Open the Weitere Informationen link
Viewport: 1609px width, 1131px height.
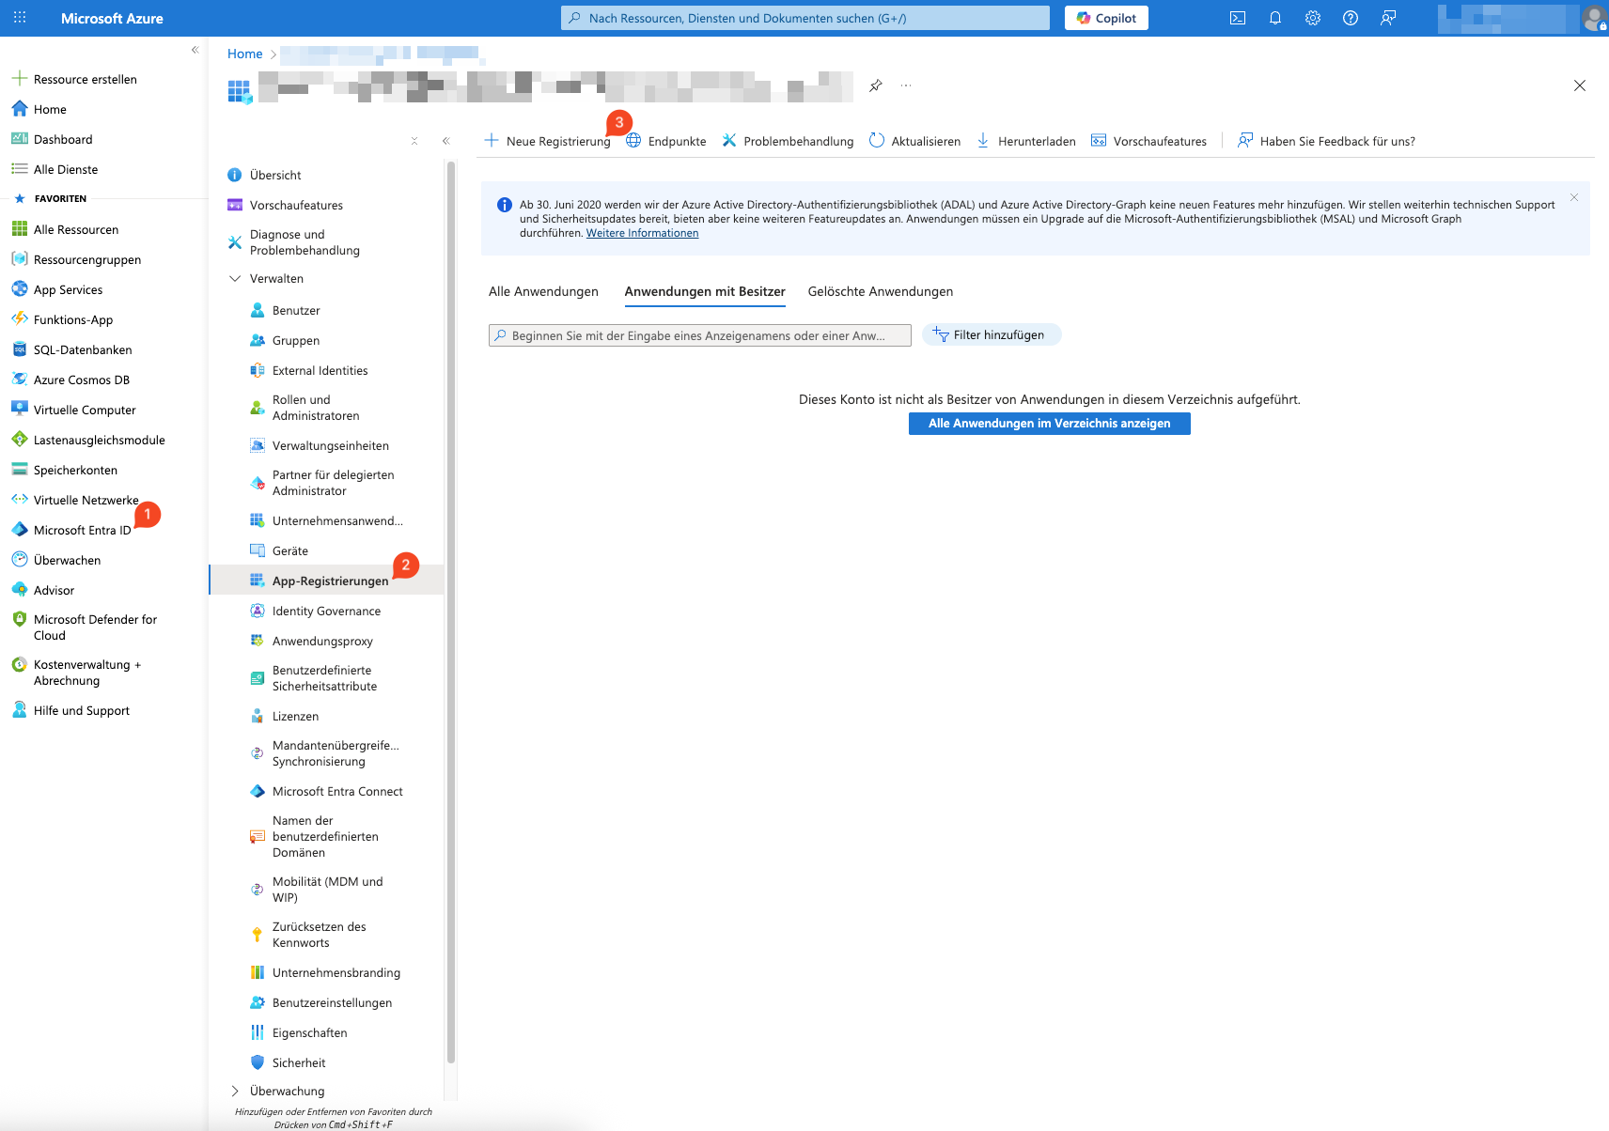[642, 233]
